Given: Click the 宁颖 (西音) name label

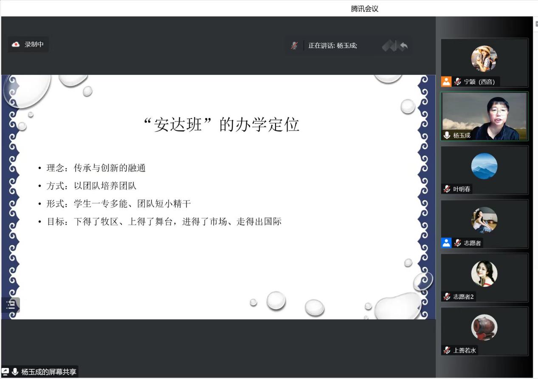Looking at the screenshot, I should tap(479, 82).
